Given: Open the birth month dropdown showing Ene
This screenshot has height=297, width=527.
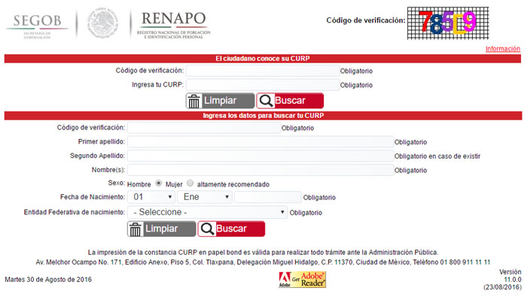Looking at the screenshot, I should click(x=205, y=197).
